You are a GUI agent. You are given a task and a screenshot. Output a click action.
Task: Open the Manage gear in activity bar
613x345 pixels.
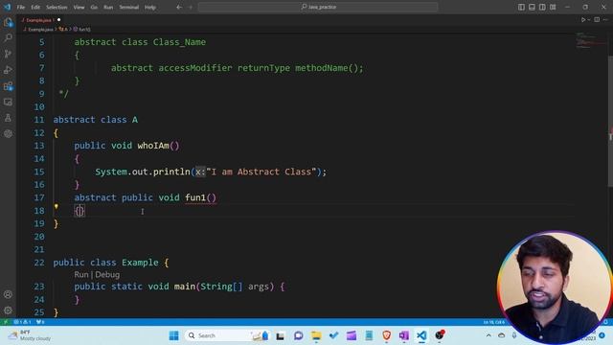(8, 310)
